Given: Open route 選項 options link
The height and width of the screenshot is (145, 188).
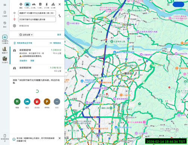Looking at the screenshot, I should 59,35.
